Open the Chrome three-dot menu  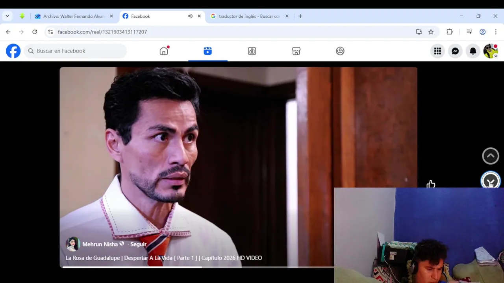[496, 32]
